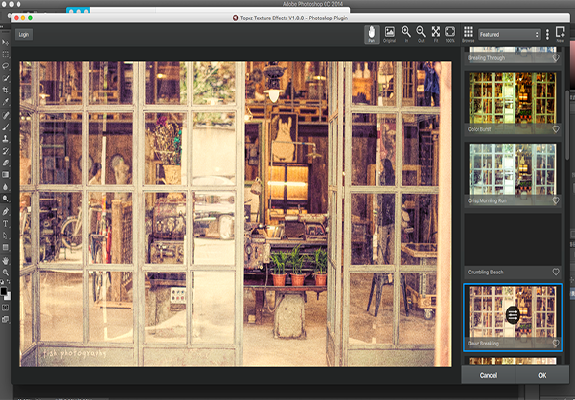Open the Browse grid view
Image resolution: width=575 pixels, height=400 pixels.
468,34
